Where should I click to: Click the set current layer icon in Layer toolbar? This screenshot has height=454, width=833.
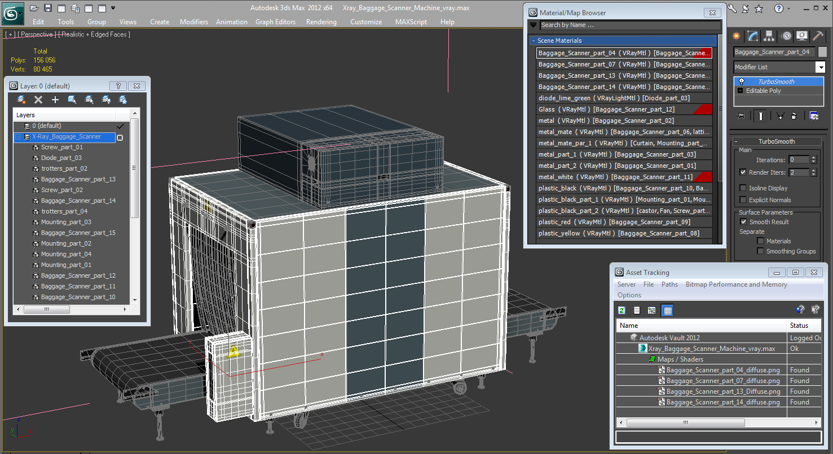[x=89, y=100]
